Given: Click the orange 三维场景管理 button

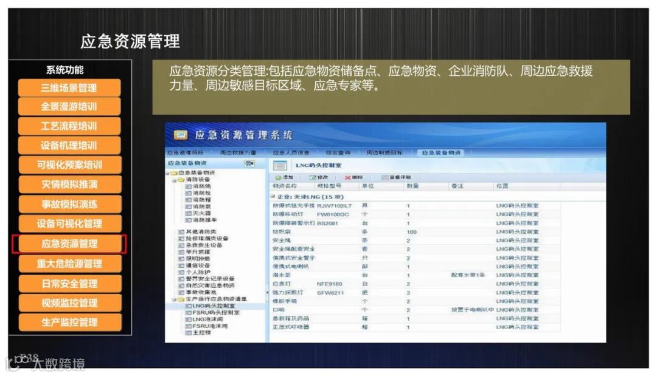Looking at the screenshot, I should pyautogui.click(x=69, y=88).
